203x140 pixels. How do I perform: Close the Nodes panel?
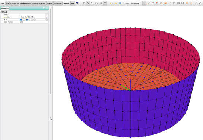pos(47,8)
